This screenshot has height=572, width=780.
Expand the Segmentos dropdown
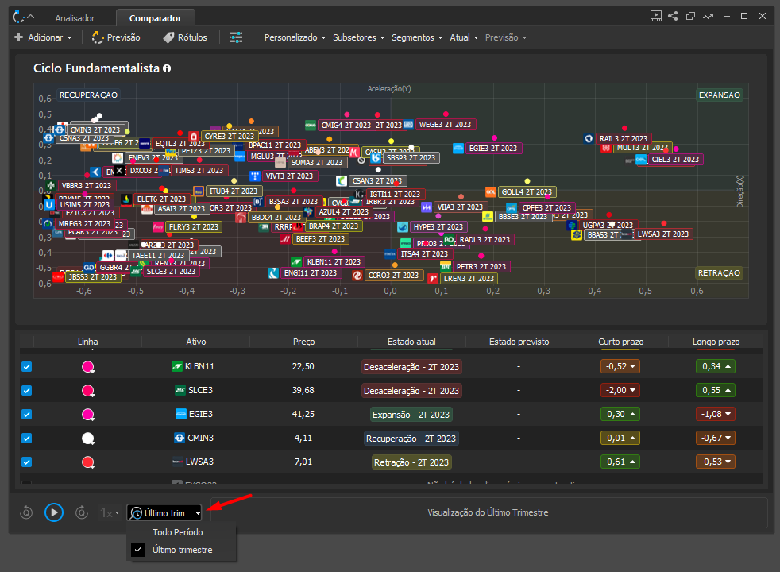(417, 37)
